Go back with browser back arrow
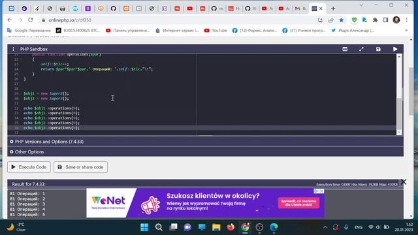 pos(10,20)
